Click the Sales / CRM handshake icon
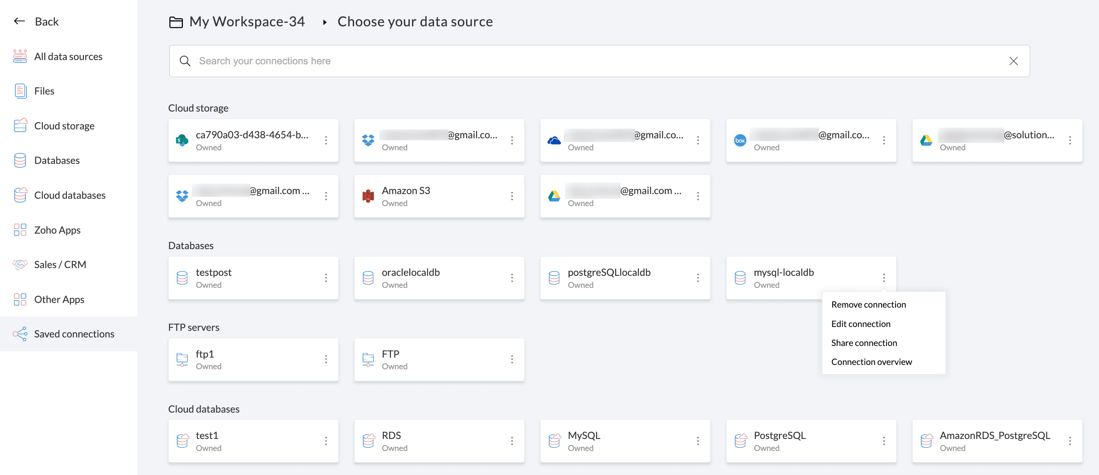Image resolution: width=1099 pixels, height=475 pixels. point(20,264)
